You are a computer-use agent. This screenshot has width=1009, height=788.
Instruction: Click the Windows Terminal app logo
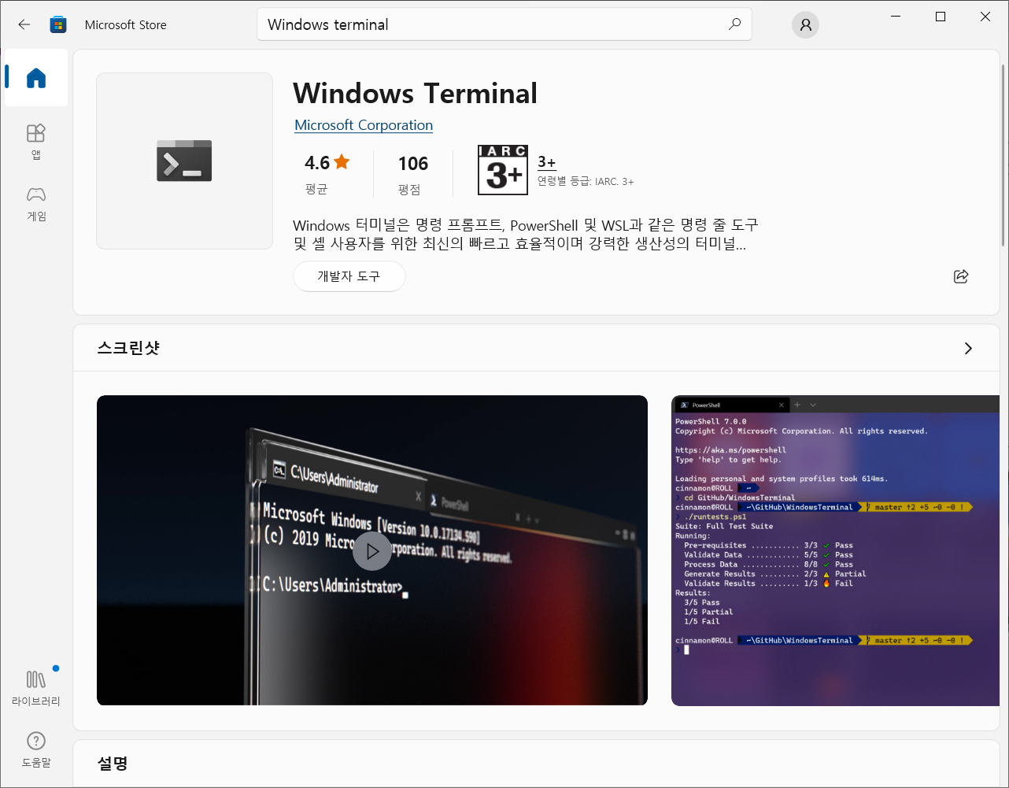pyautogui.click(x=184, y=161)
